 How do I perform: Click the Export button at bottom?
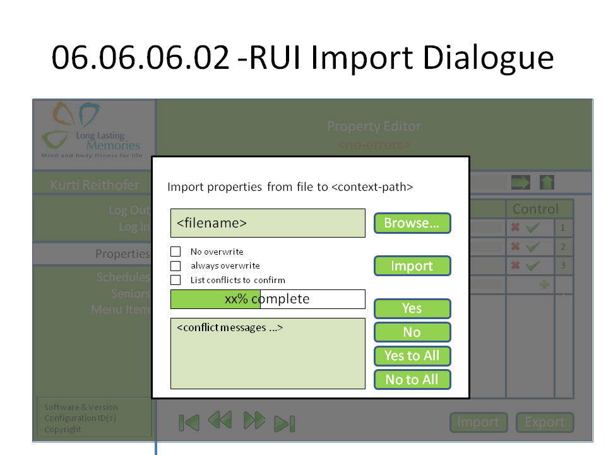pyautogui.click(x=545, y=422)
